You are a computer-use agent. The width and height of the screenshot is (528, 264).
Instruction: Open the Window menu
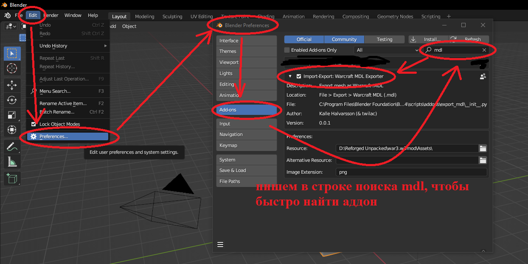[73, 15]
